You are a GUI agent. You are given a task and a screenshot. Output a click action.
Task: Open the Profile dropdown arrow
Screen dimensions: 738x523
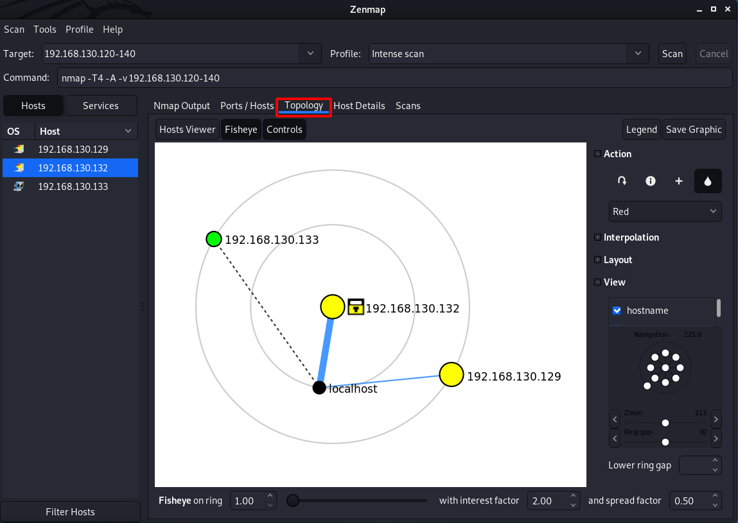point(638,54)
